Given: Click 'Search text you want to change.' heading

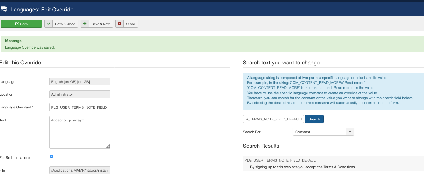Looking at the screenshot, I should pyautogui.click(x=282, y=63).
